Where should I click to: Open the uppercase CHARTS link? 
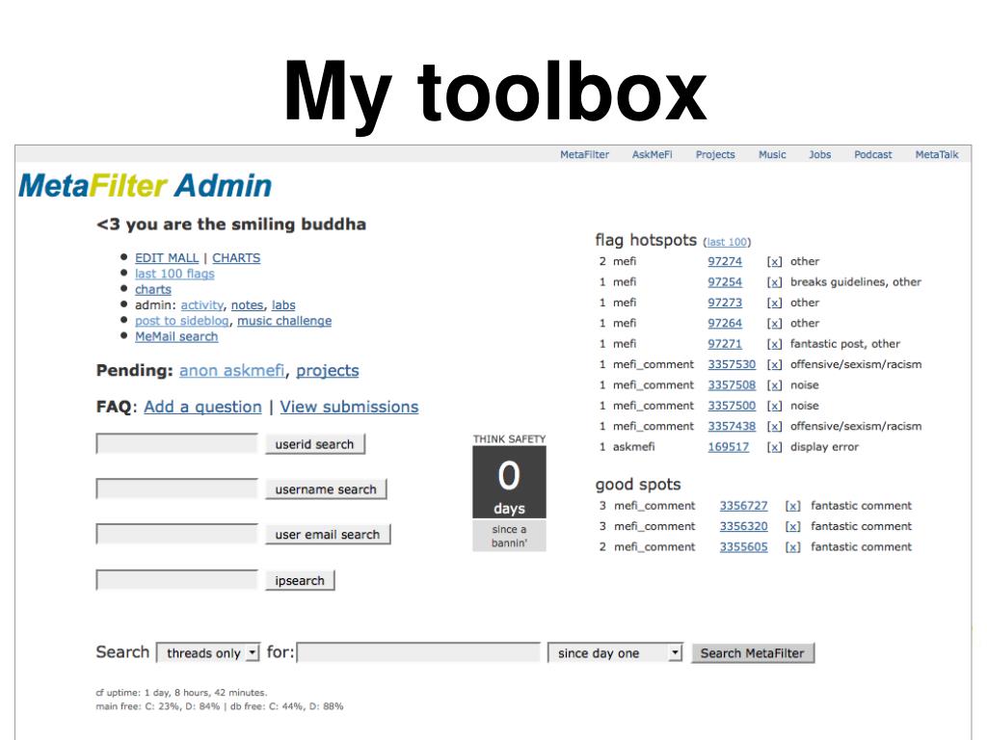236,258
